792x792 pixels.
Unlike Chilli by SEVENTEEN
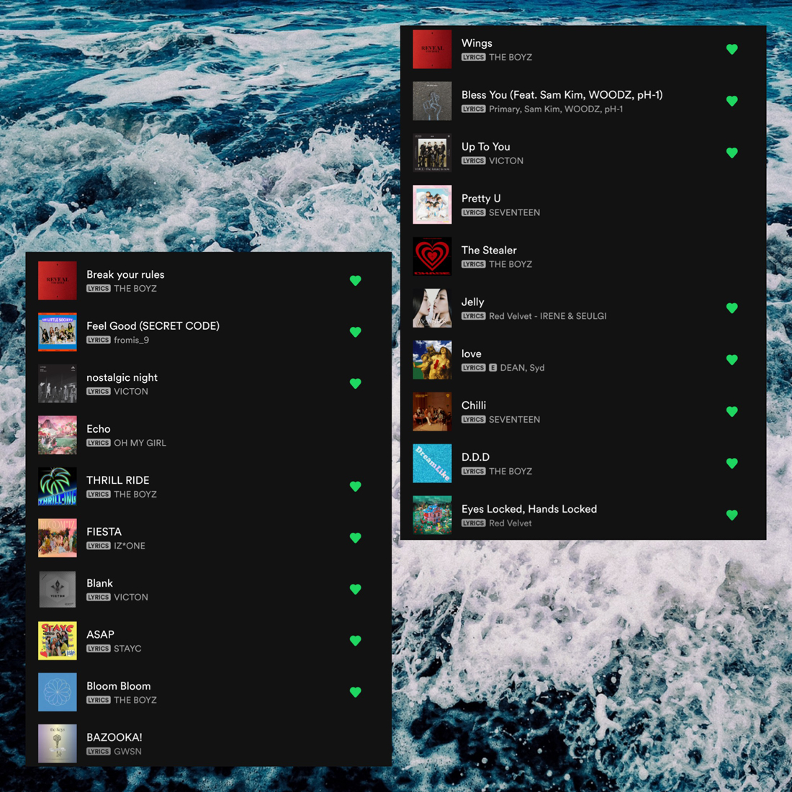point(732,412)
